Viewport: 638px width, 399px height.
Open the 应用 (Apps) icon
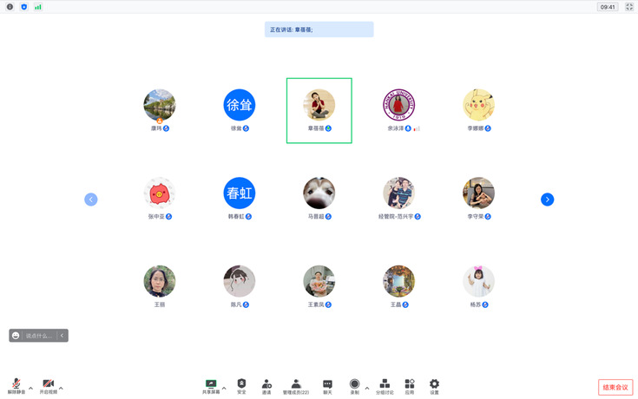[x=410, y=384]
